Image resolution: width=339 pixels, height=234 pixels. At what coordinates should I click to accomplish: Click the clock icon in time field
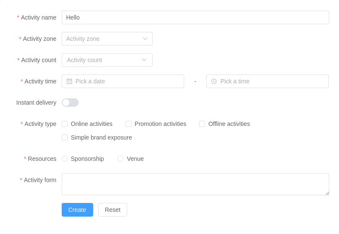tap(214, 81)
